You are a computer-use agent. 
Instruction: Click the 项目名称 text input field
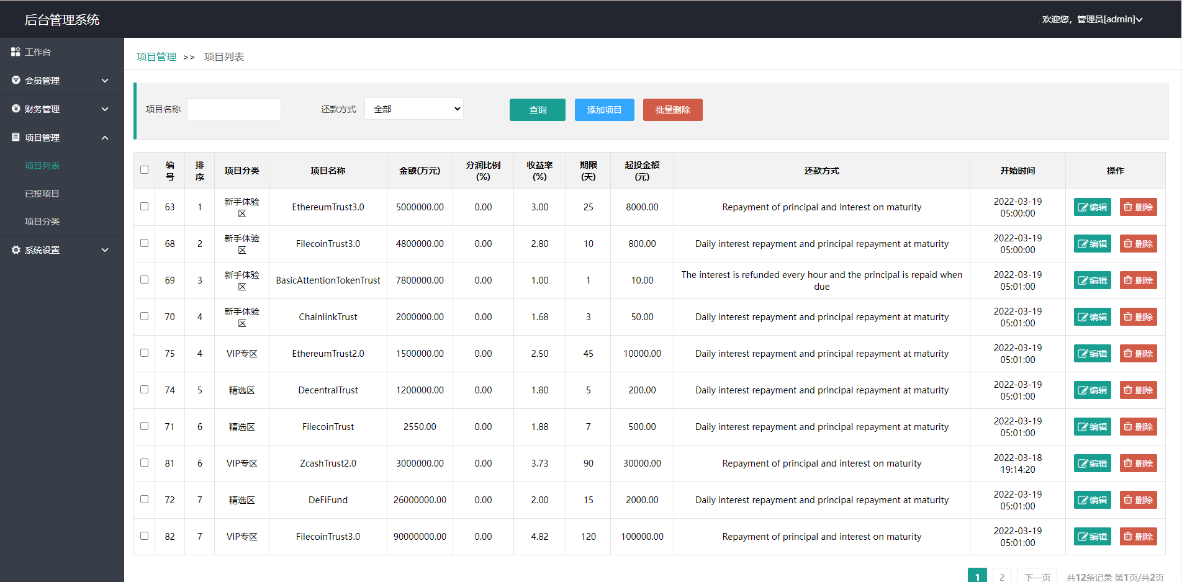coord(234,109)
